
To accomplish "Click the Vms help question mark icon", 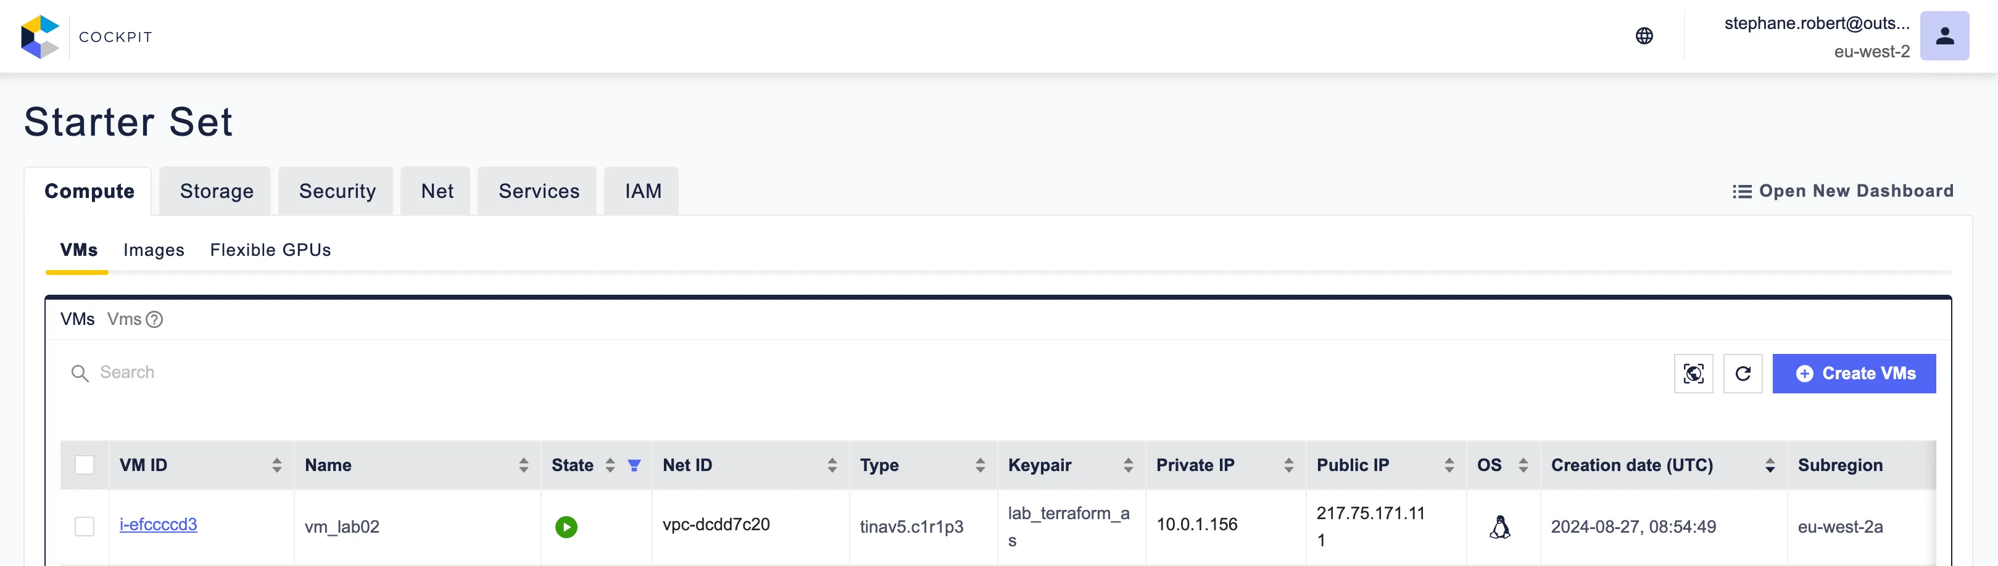I will 154,319.
